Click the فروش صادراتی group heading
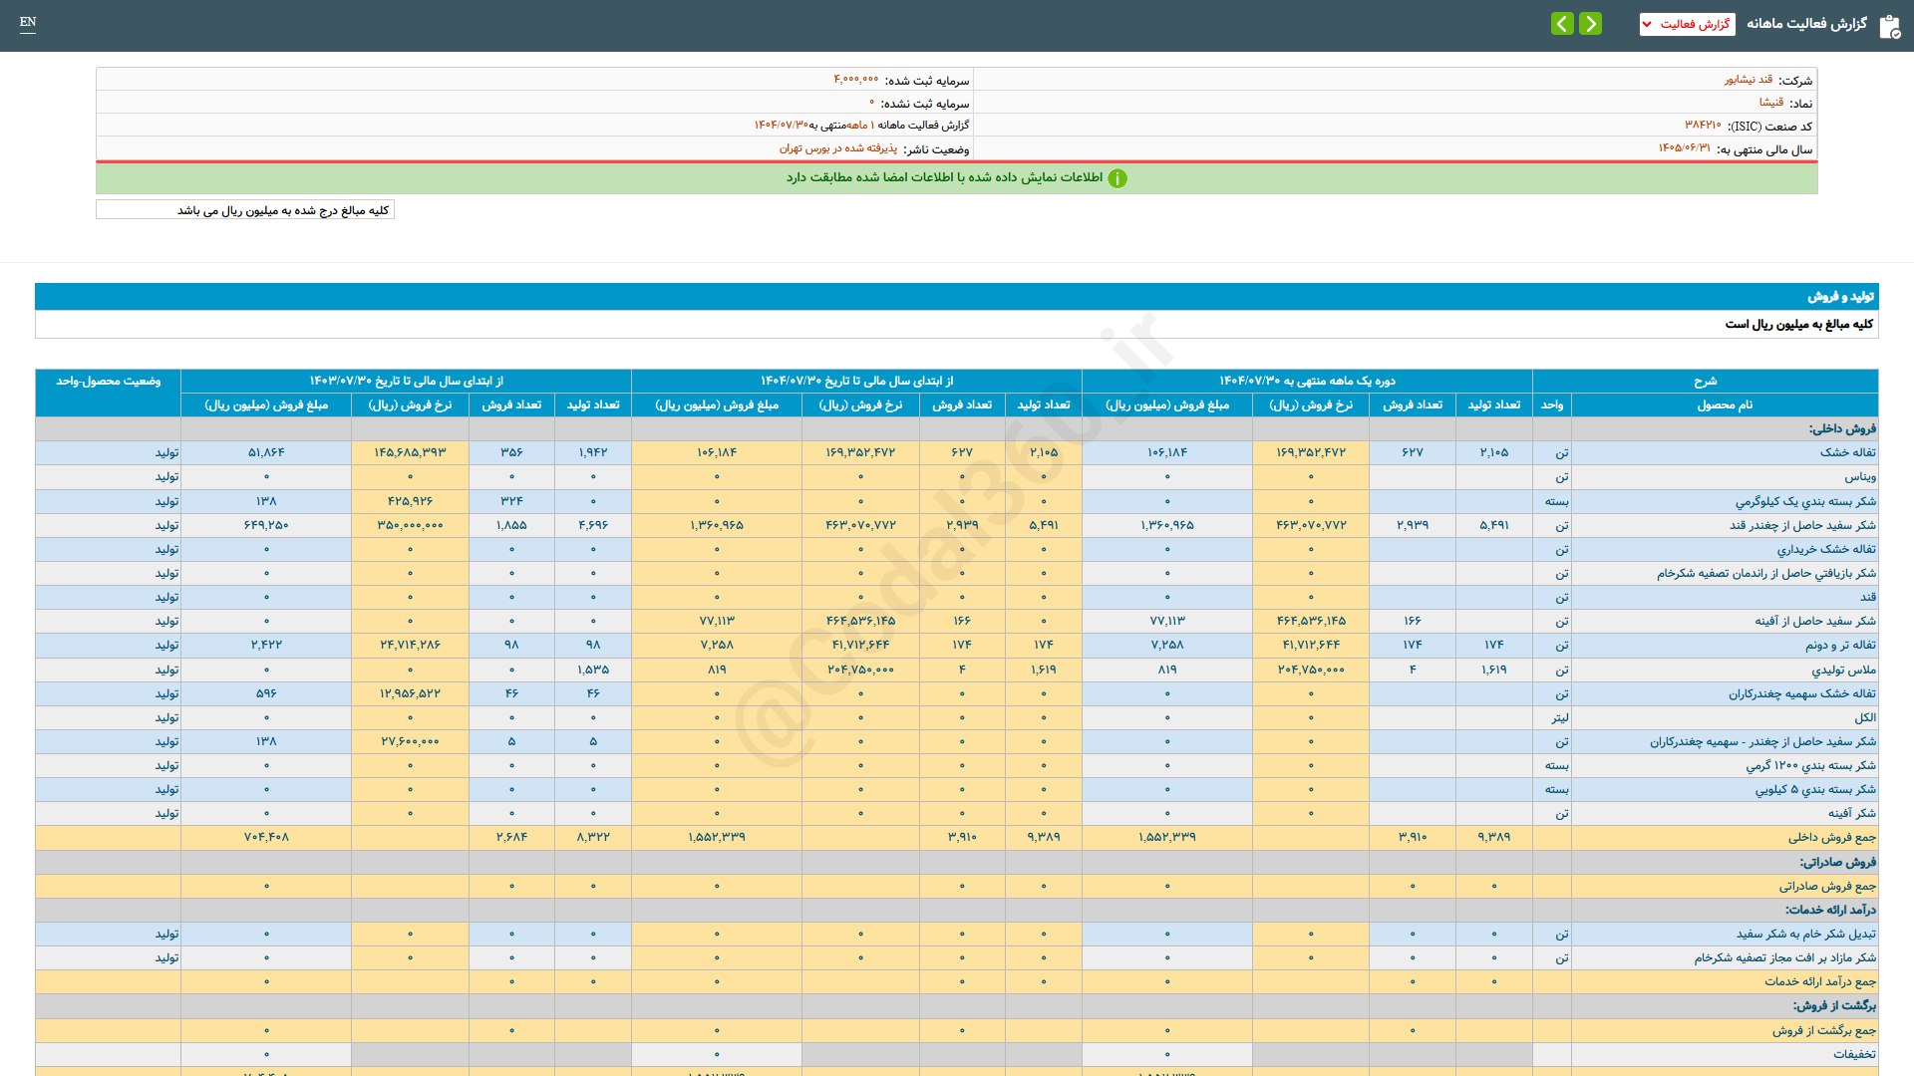The width and height of the screenshot is (1914, 1076). tap(1837, 862)
